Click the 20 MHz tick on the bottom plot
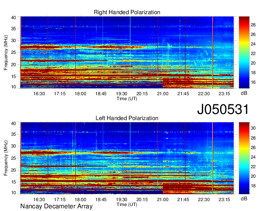This screenshot has height=211, width=260. [13, 170]
